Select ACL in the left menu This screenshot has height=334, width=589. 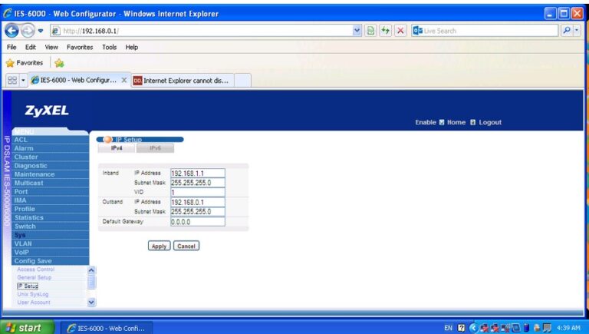[x=51, y=140]
